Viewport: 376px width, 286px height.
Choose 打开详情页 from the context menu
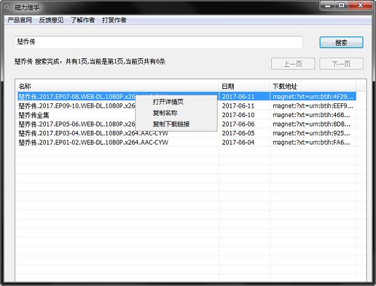[x=168, y=102]
